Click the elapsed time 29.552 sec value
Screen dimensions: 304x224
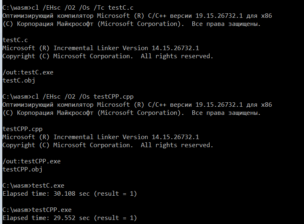(70, 218)
